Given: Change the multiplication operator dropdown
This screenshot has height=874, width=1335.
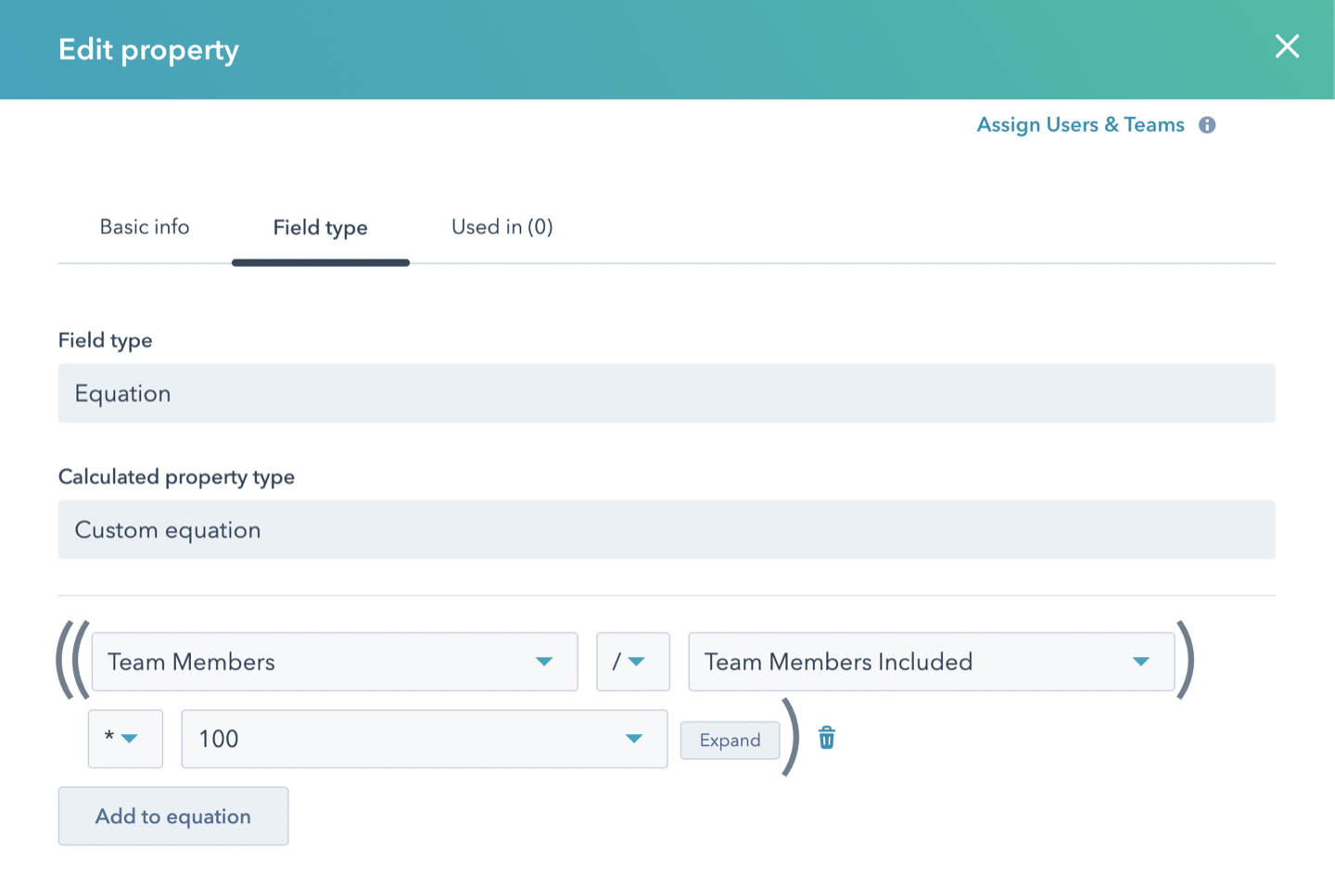Looking at the screenshot, I should [125, 739].
